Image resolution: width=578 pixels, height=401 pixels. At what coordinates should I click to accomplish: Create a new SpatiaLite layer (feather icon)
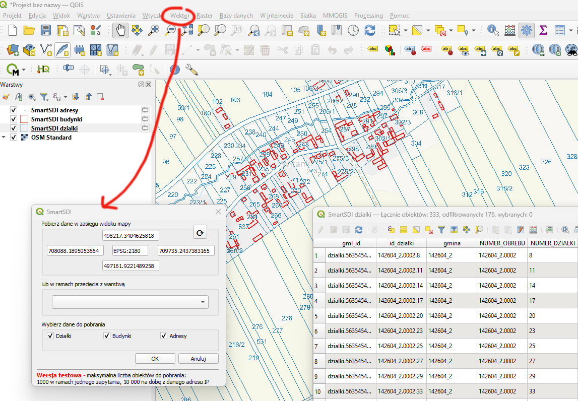pos(62,49)
